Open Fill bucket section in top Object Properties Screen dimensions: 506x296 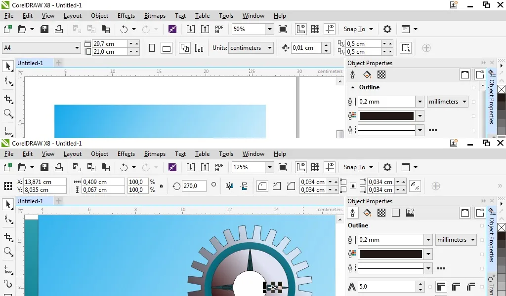[367, 74]
